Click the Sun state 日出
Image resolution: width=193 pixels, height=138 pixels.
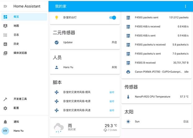pyautogui.click(x=186, y=122)
